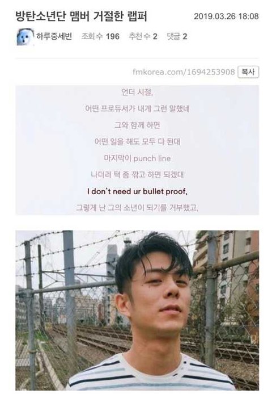Viewport: 272px width, 394px height.
Task: Open the fmkorea.com/1694253908 link
Action: [184, 72]
